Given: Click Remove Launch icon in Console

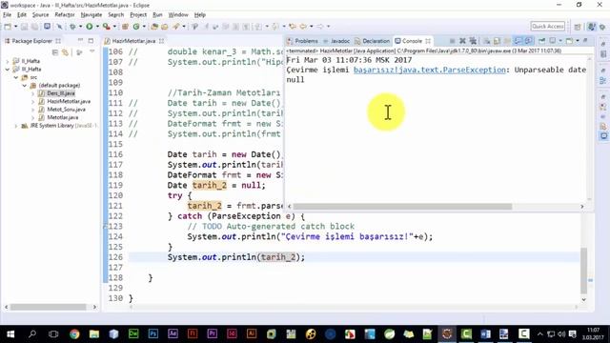Looking at the screenshot, I should [462, 41].
